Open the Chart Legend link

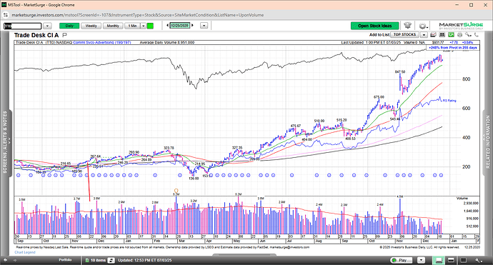click(x=25, y=252)
